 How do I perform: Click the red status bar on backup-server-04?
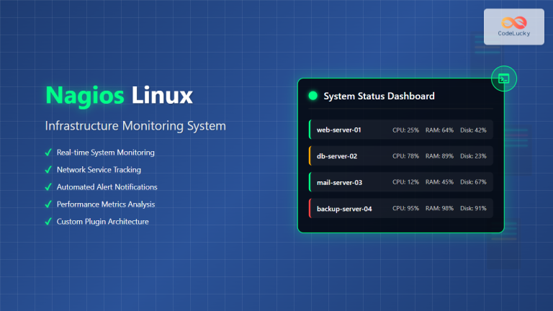tap(310, 209)
